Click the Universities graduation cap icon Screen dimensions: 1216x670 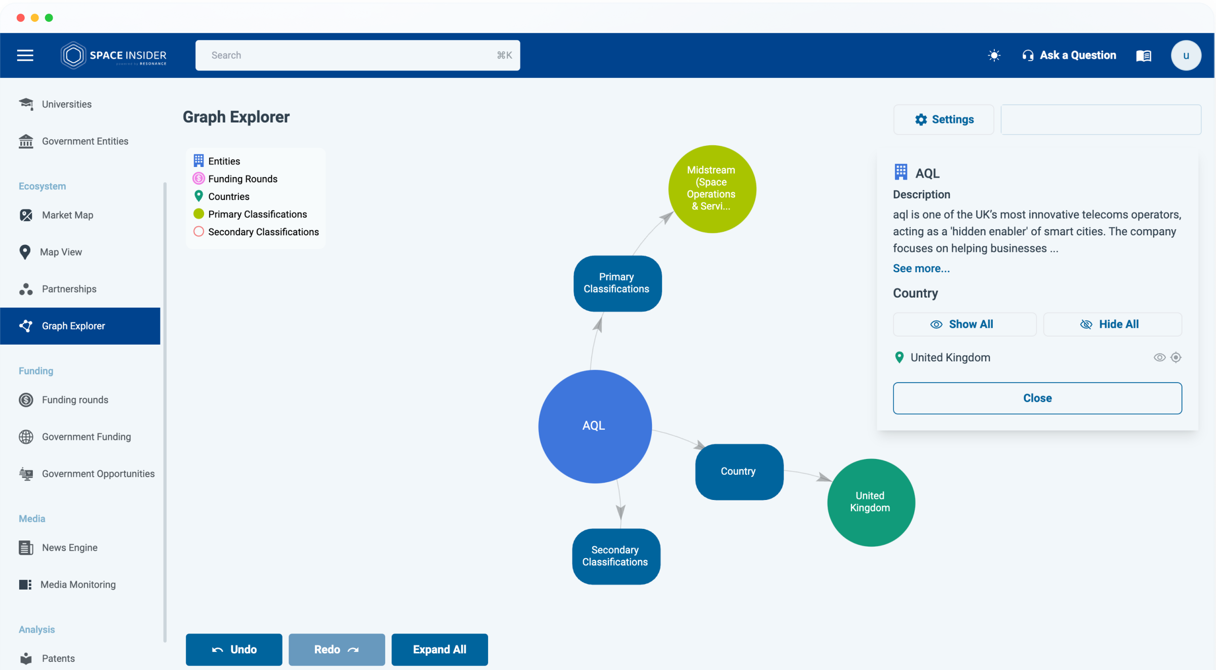(x=26, y=104)
